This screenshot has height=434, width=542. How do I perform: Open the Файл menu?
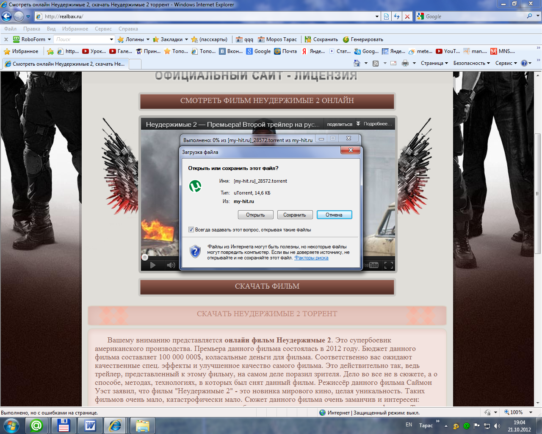tap(10, 29)
